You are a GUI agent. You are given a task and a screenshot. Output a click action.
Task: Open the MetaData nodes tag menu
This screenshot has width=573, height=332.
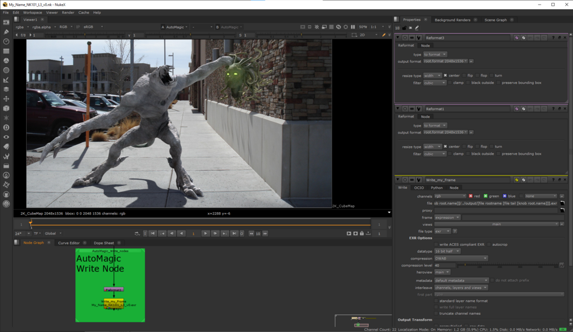point(6,147)
